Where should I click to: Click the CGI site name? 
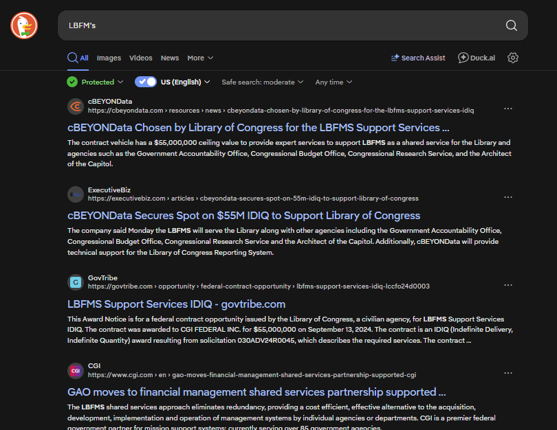tap(94, 366)
